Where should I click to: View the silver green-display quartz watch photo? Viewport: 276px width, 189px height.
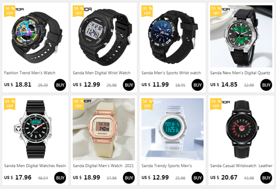(x=241, y=36)
